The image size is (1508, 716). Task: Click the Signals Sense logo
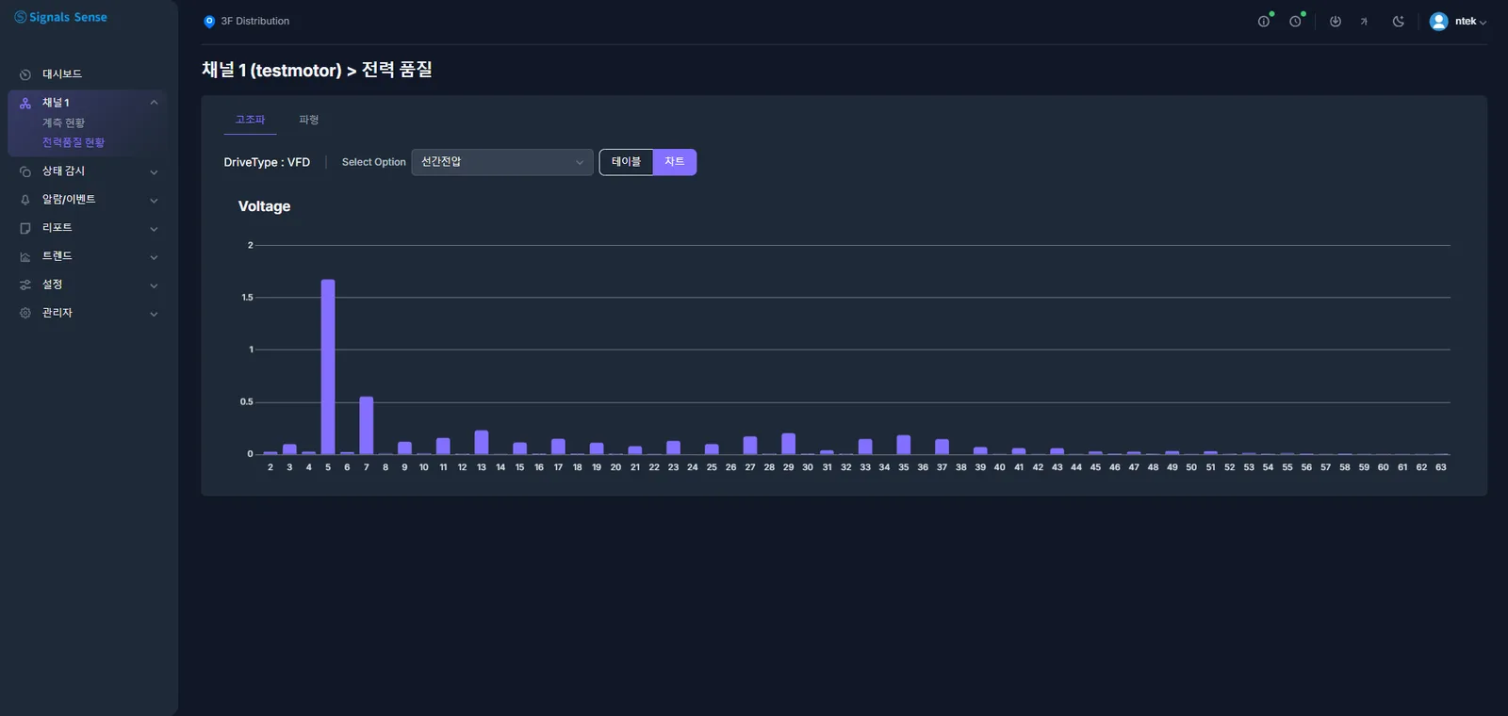click(x=60, y=17)
